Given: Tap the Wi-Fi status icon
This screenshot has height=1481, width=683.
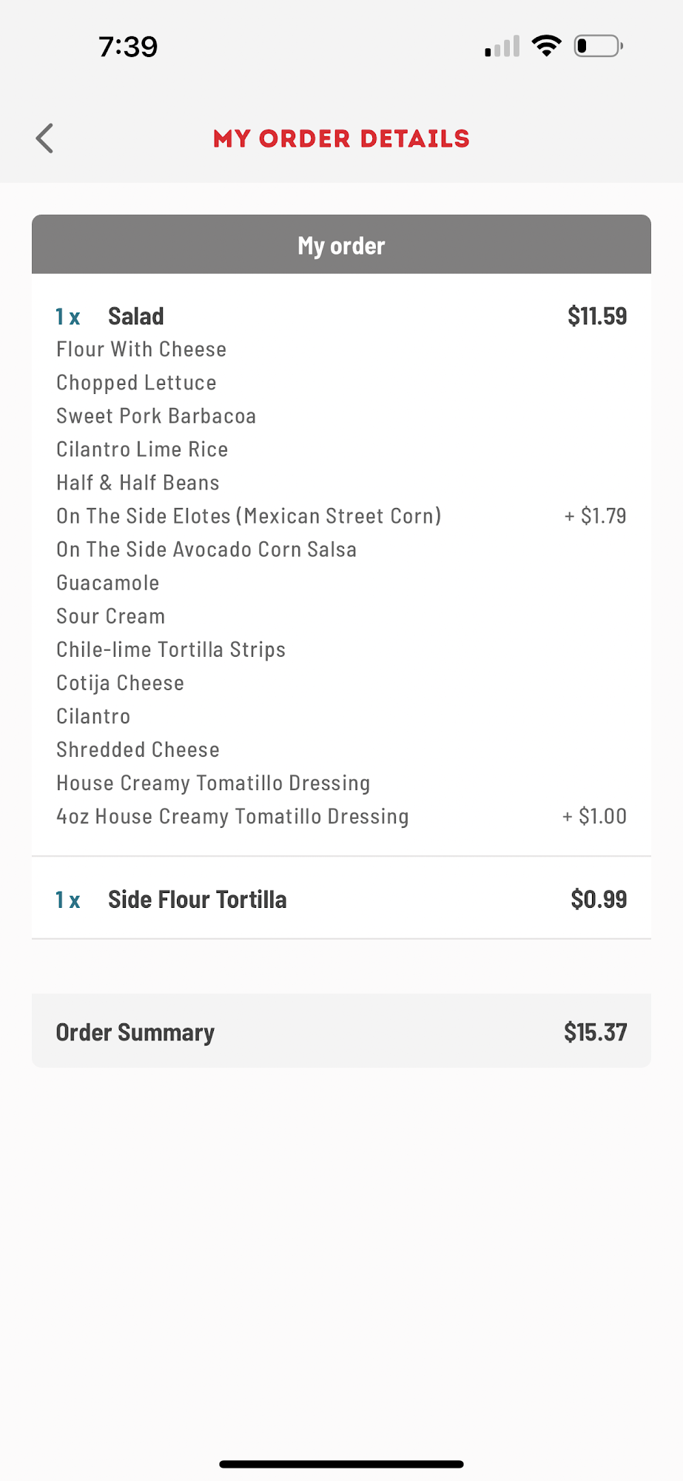Looking at the screenshot, I should (546, 47).
